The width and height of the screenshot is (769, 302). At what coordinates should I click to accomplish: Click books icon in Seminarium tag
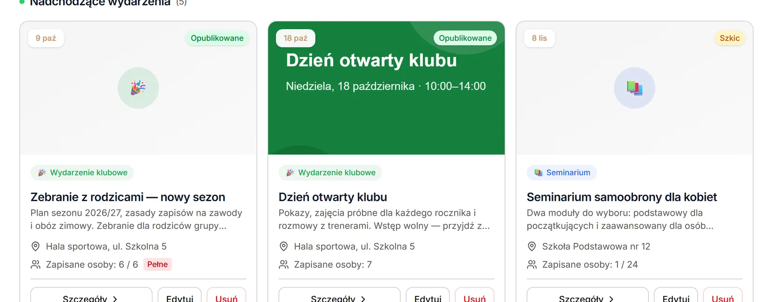click(538, 173)
